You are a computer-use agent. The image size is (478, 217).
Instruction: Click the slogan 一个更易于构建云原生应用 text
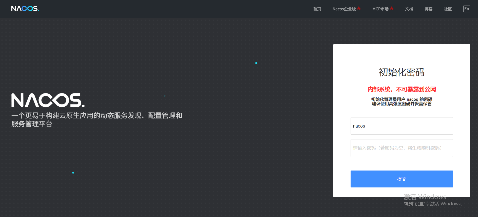[x=97, y=120]
